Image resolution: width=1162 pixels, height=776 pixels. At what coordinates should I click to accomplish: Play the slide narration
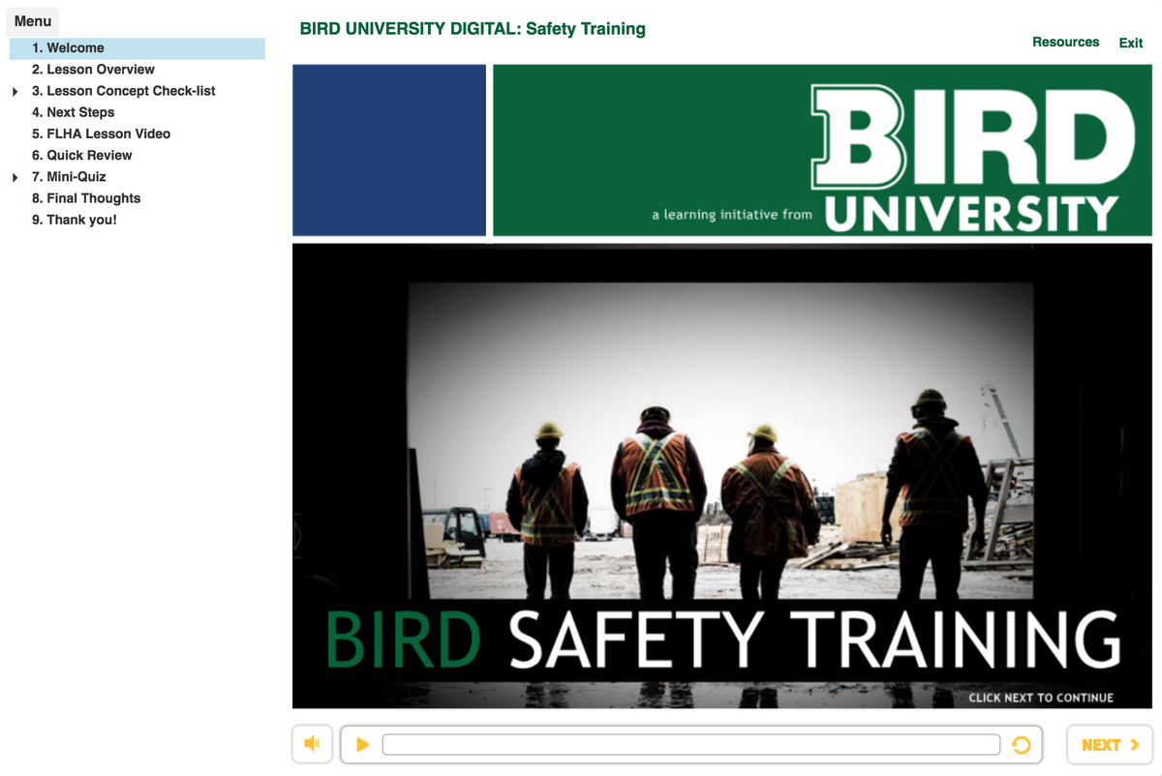(363, 744)
